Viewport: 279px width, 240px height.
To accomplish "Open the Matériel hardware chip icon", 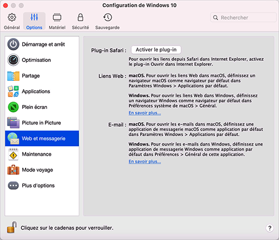I will (57, 17).
